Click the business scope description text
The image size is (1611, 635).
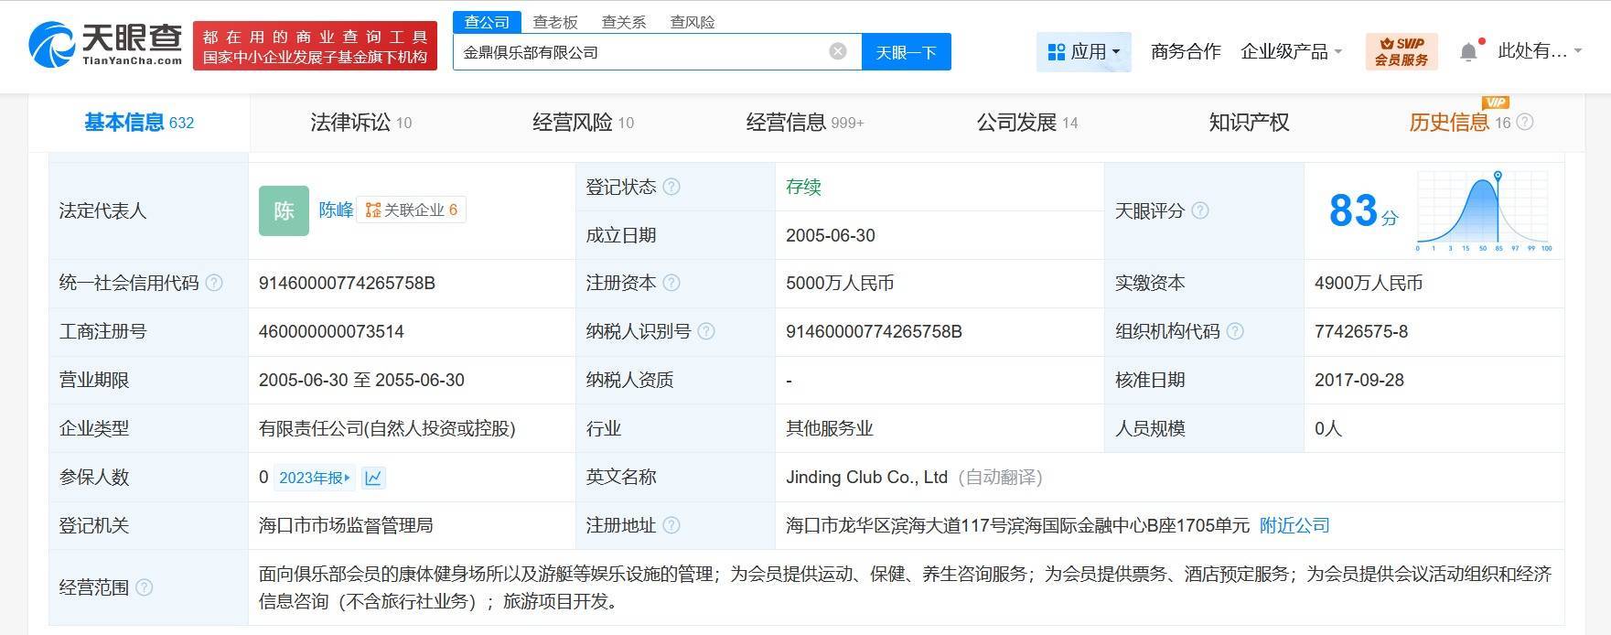[x=905, y=587]
